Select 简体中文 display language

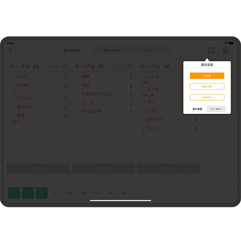coord(207,87)
